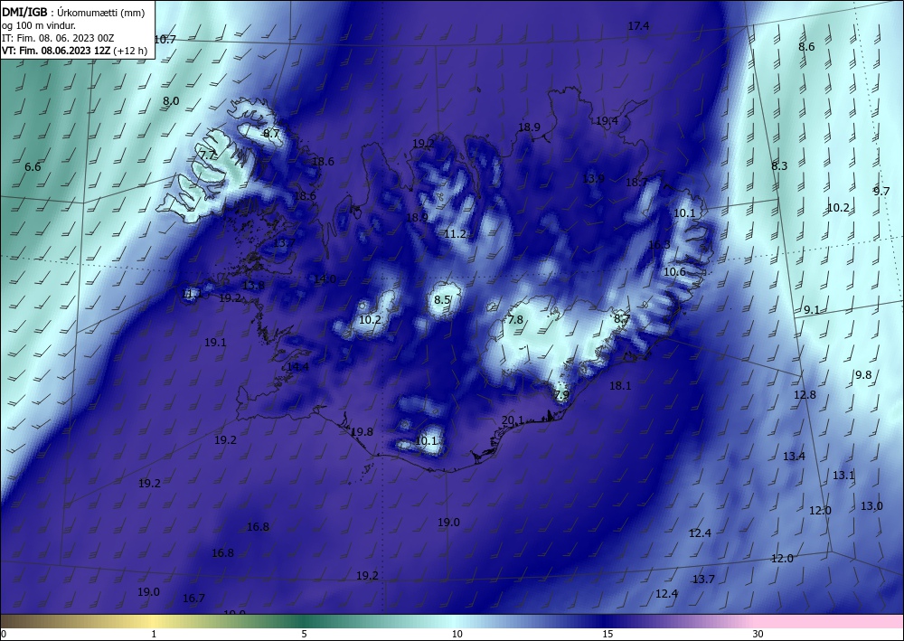Select the 14.0 value label

click(325, 279)
